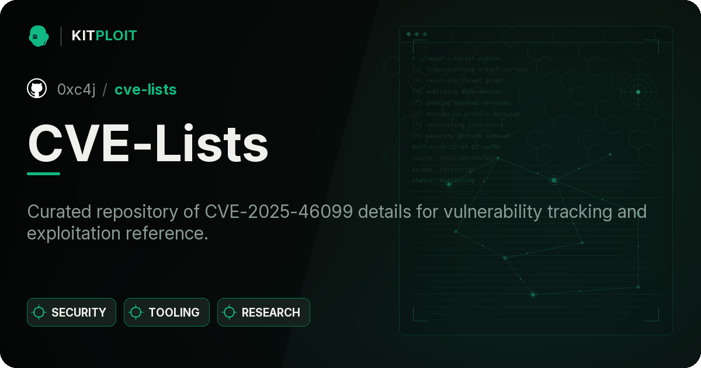Click 'correlating indicators' terminal line
This screenshot has width=701, height=368.
click(457, 125)
